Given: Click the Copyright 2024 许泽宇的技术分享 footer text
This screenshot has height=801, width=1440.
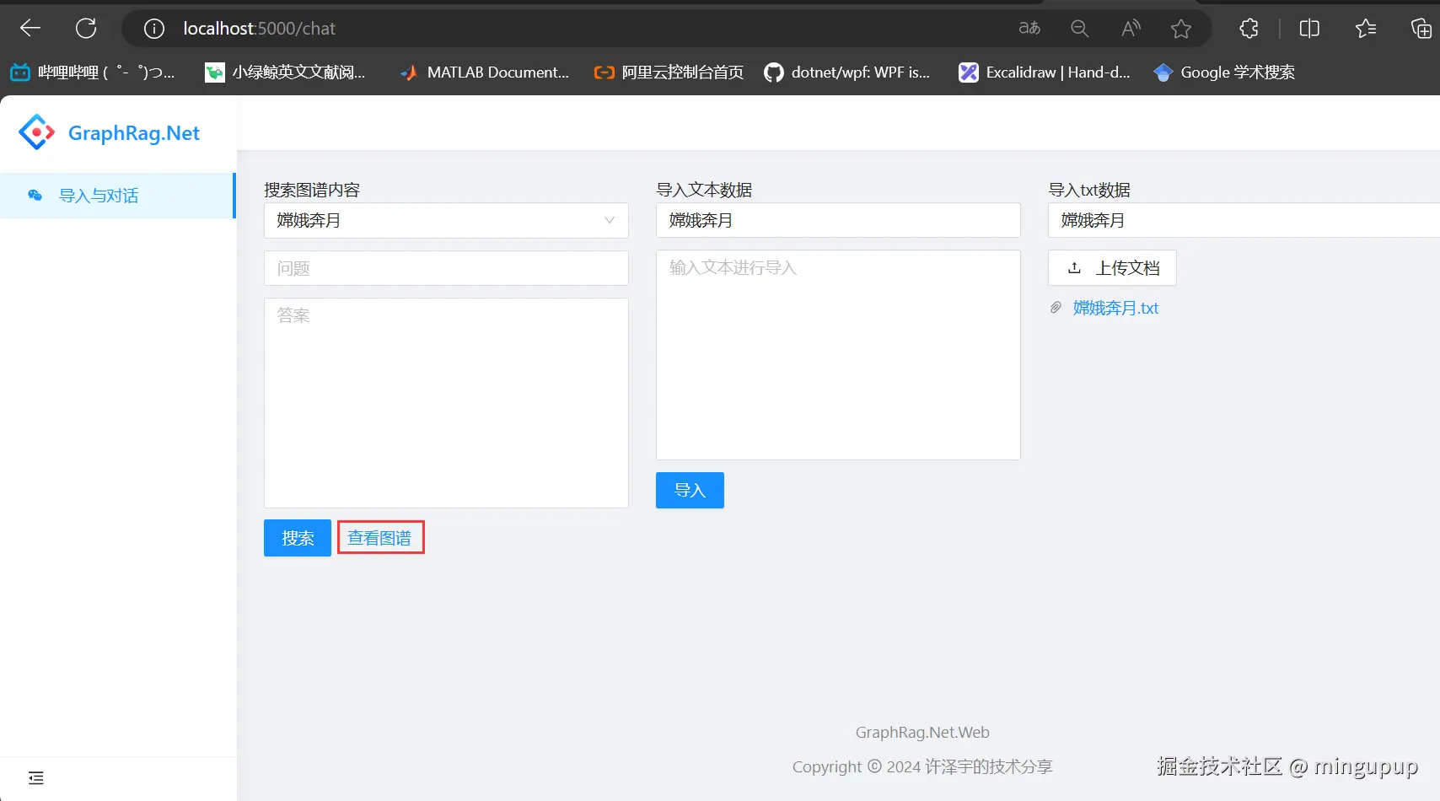Looking at the screenshot, I should click(922, 766).
